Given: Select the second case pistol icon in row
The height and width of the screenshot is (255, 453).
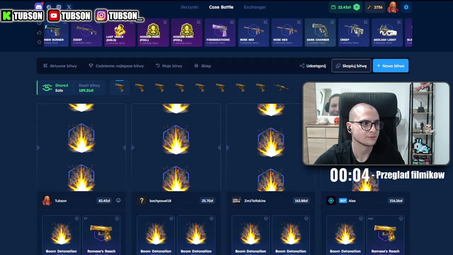Looking at the screenshot, I should (x=139, y=87).
